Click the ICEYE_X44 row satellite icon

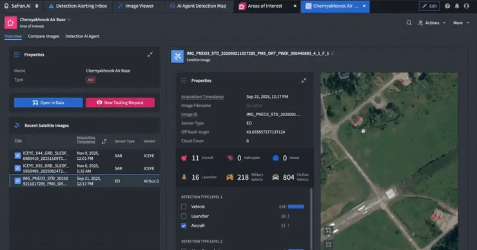17,156
